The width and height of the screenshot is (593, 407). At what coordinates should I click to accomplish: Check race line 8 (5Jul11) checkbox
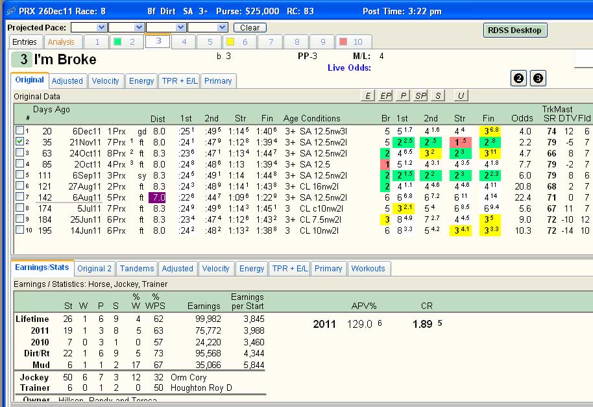pos(19,207)
